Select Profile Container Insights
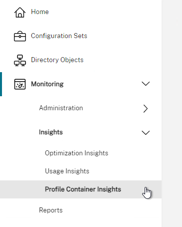 point(81,189)
